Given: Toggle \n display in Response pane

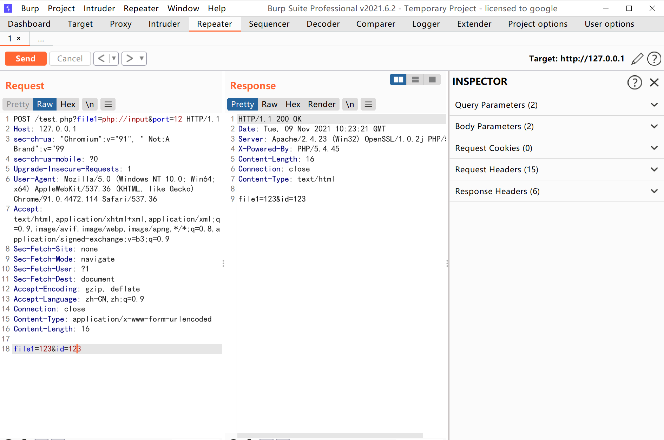Looking at the screenshot, I should (x=350, y=104).
